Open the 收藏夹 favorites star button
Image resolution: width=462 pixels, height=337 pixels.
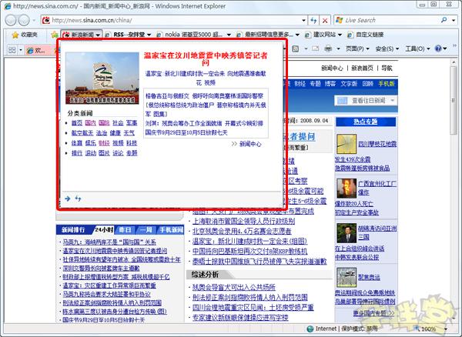click(x=25, y=35)
